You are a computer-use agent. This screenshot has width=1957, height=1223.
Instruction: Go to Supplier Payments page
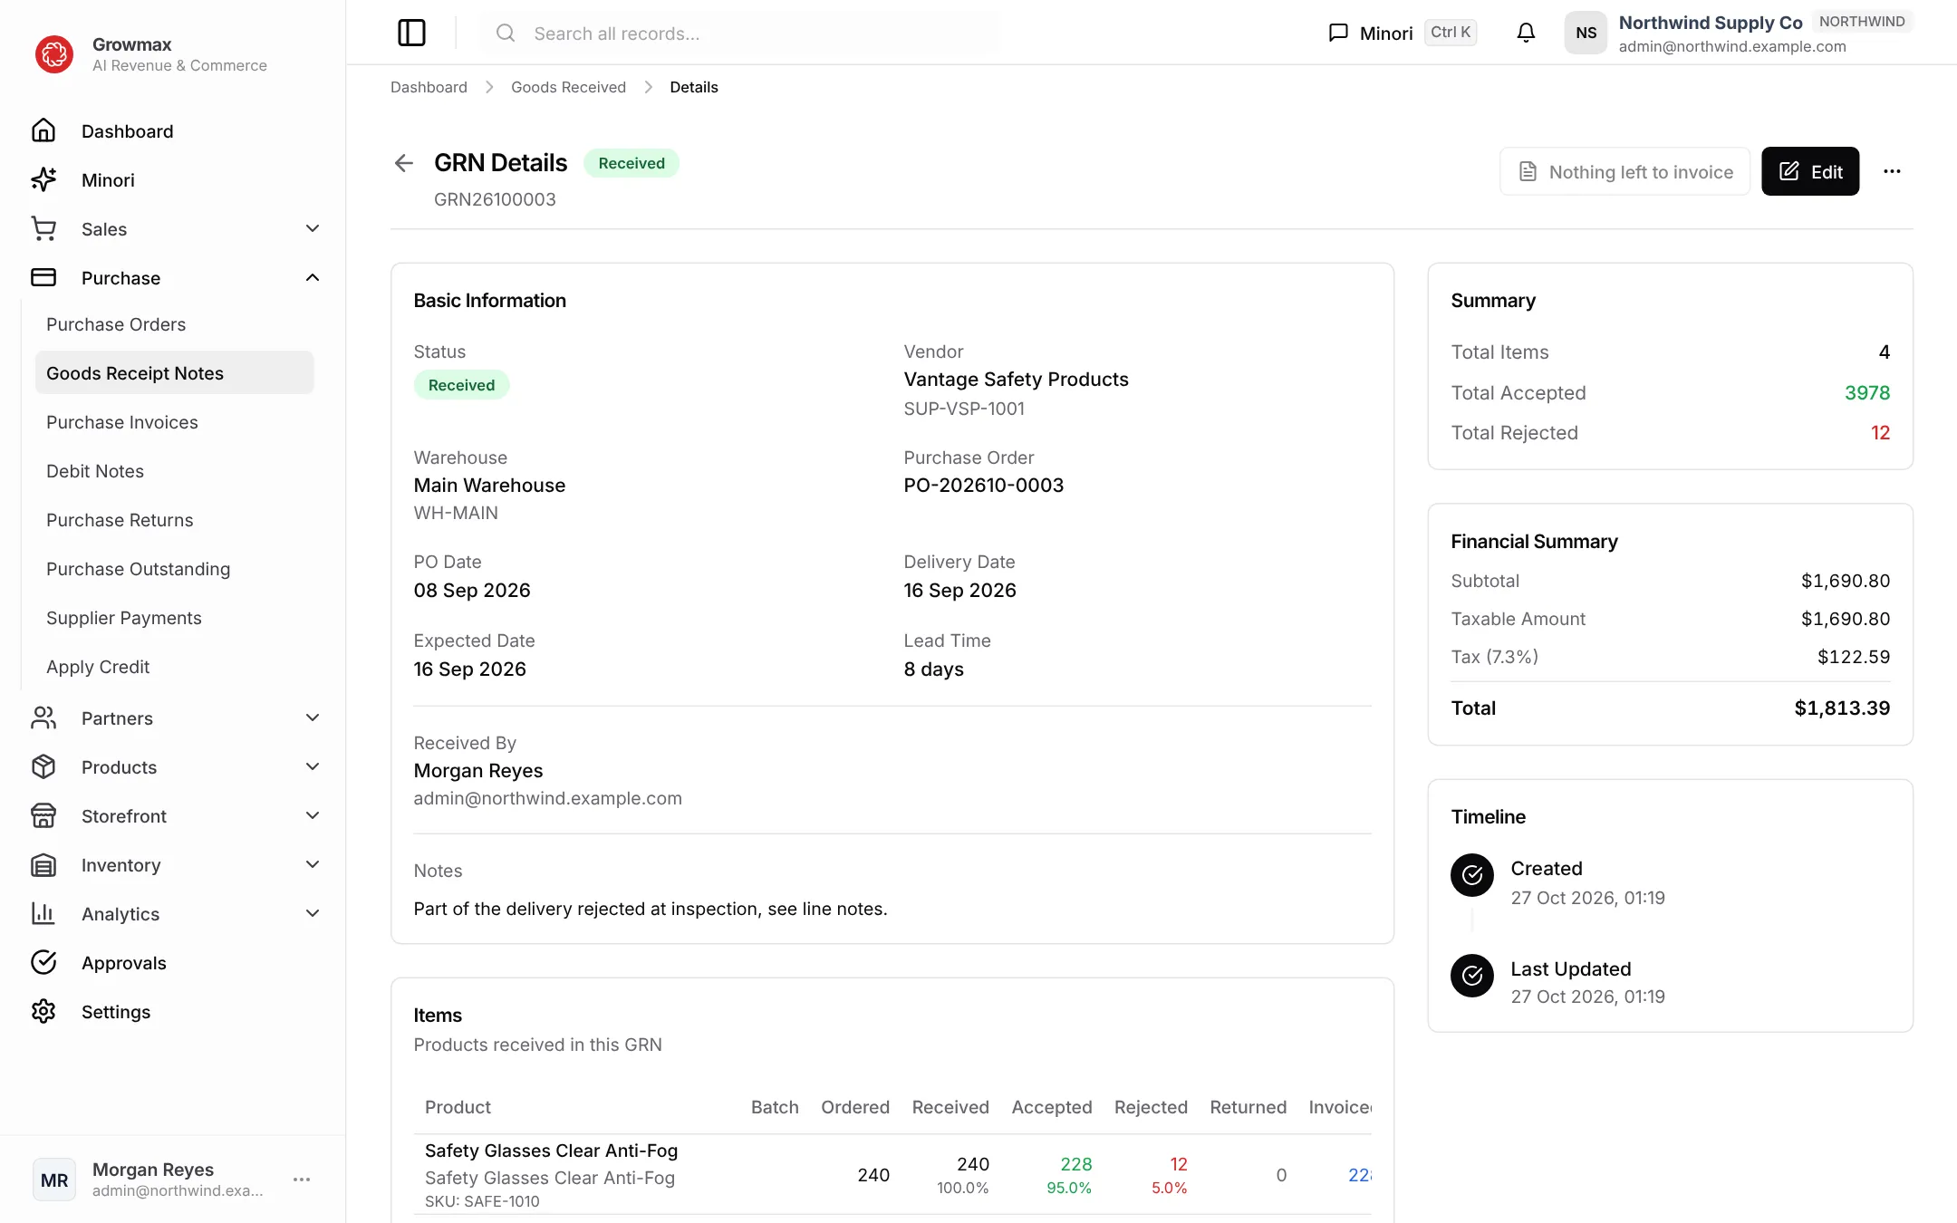click(x=124, y=618)
